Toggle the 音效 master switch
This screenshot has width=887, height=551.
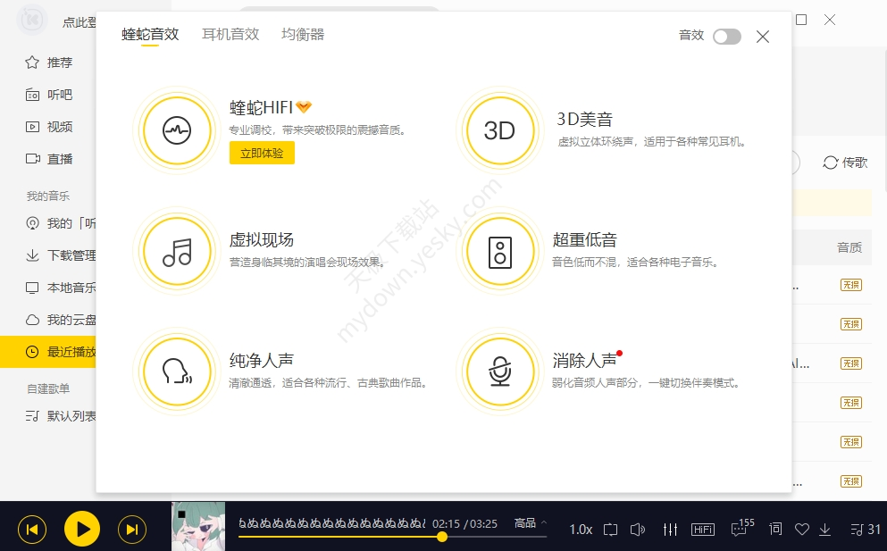(727, 37)
